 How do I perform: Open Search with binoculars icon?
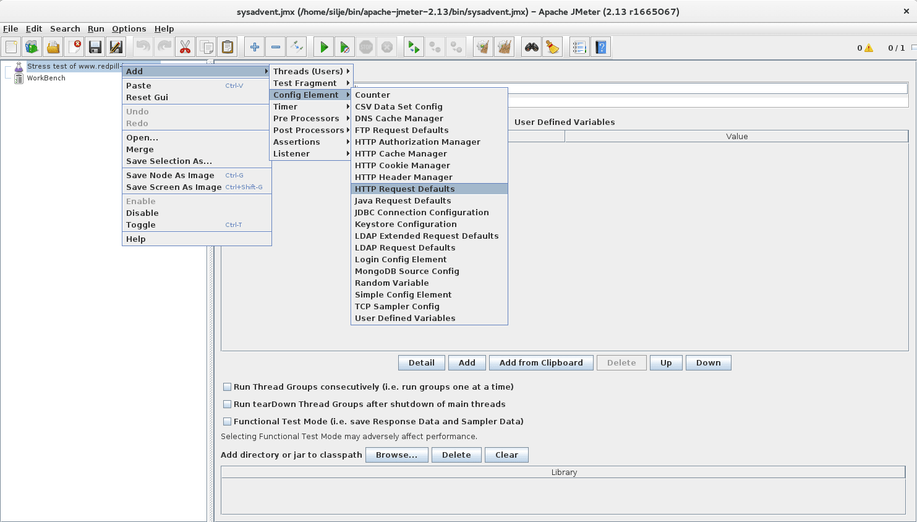pos(532,47)
